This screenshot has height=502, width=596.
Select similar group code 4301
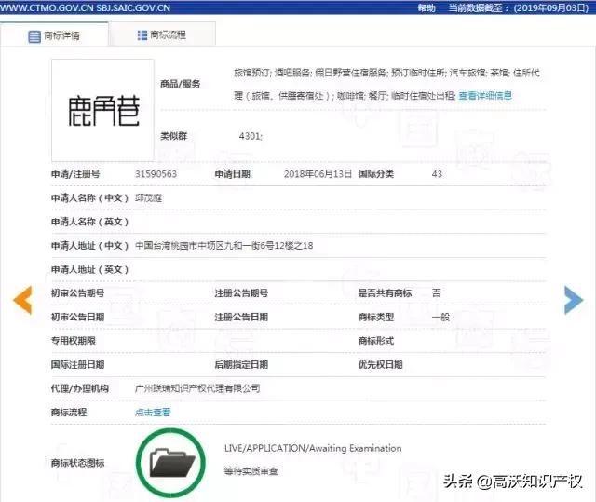[x=251, y=136]
